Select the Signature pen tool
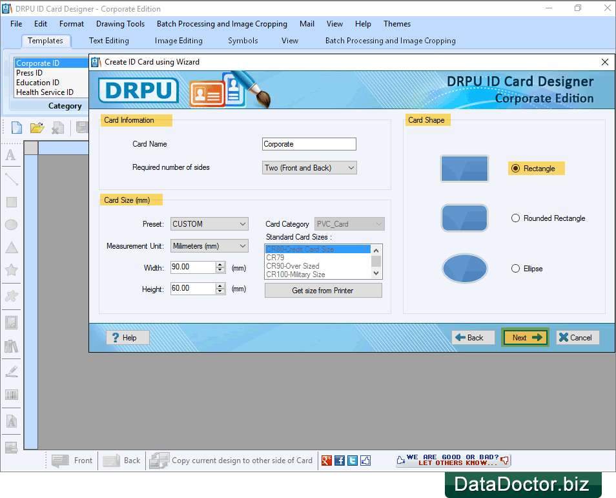Viewport: 616px width, 498px height. [12, 371]
